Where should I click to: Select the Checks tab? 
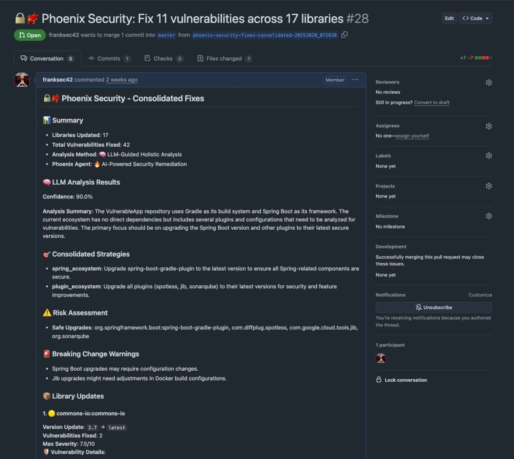163,59
